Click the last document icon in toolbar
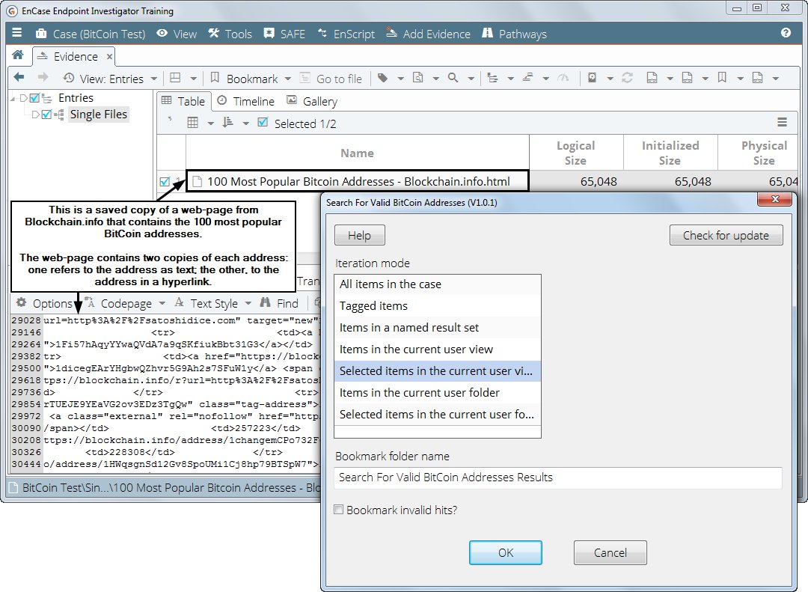Image resolution: width=808 pixels, height=592 pixels. pyautogui.click(x=757, y=78)
